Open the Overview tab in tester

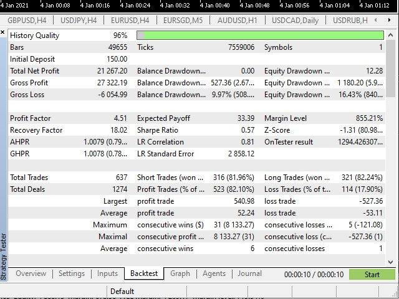tap(31, 273)
